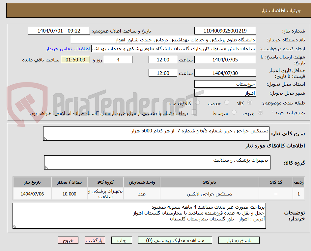Click the چاپ print button

[x=122, y=240]
